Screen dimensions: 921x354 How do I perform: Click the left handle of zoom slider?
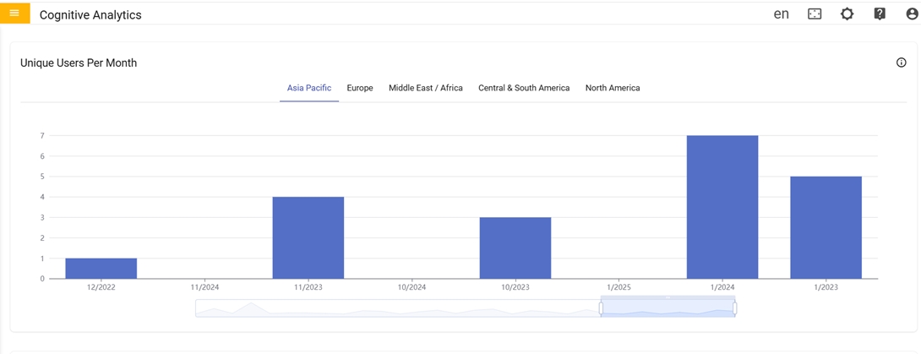(601, 308)
